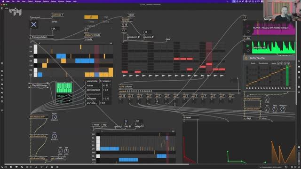Open the star favorites icon in left toolbar
301x169 pixels.
[x=2, y=110]
